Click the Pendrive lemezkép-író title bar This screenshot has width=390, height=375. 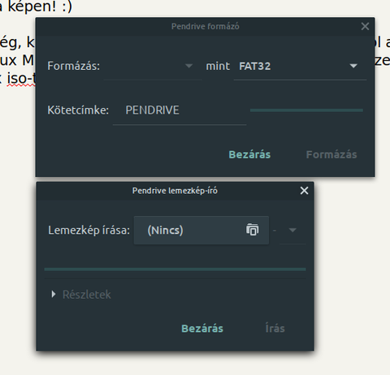coord(175,191)
